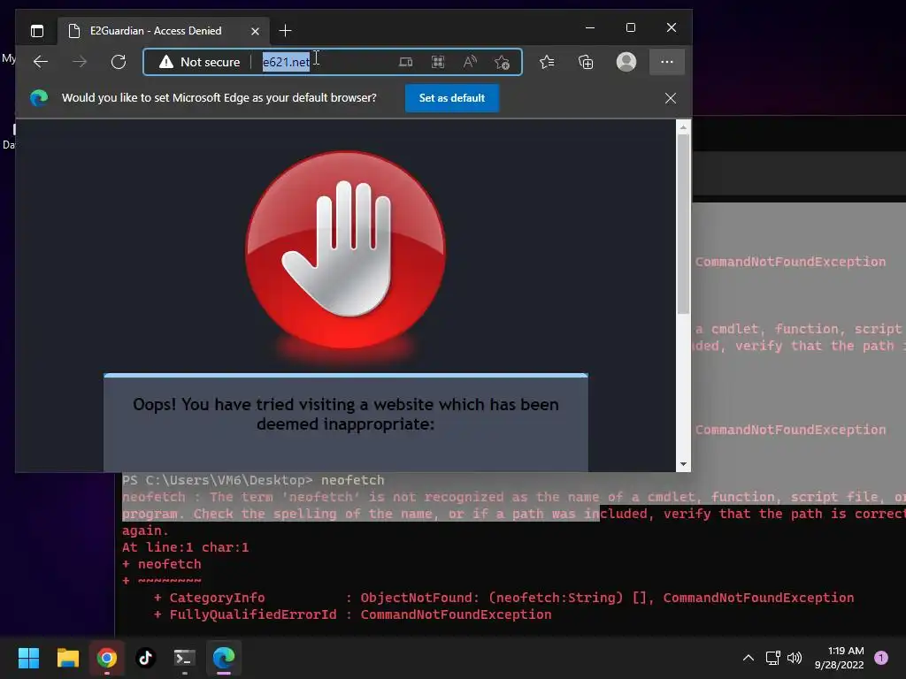The image size is (906, 679).
Task: Open the send tab to devices icon
Action: click(x=405, y=62)
